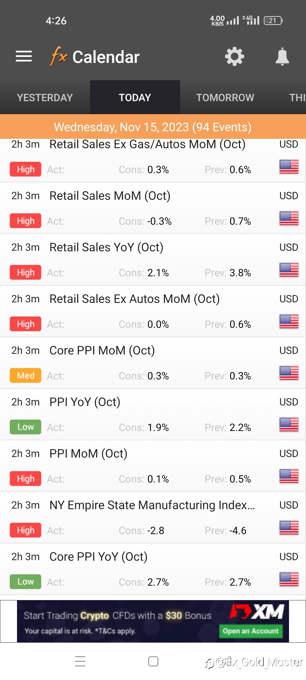Tap the XM crypto CFDs ad banner text
Screen dimensions: 306x680
117,616
